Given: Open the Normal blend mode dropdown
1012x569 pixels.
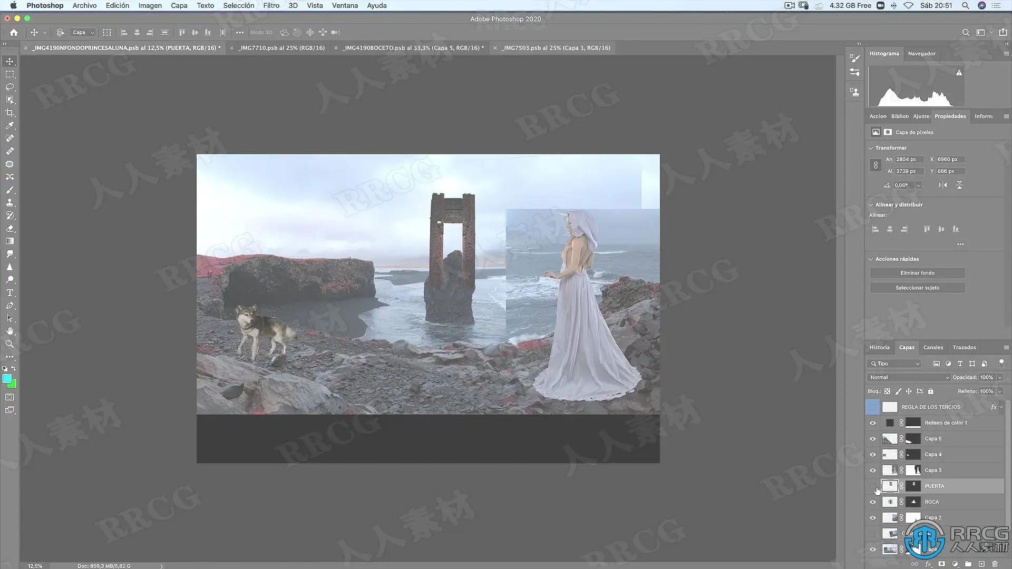Looking at the screenshot, I should 909,377.
